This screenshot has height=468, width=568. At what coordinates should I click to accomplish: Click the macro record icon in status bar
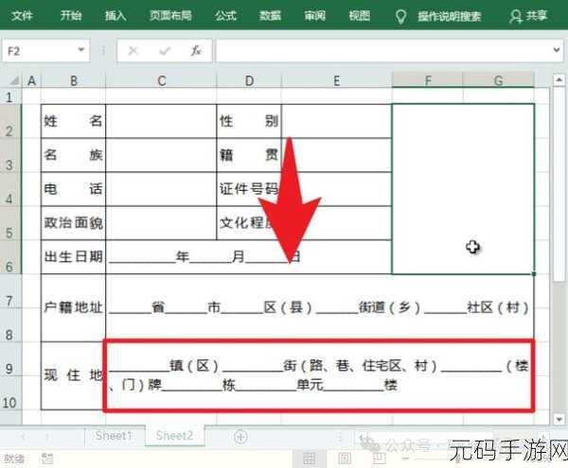coord(47,459)
